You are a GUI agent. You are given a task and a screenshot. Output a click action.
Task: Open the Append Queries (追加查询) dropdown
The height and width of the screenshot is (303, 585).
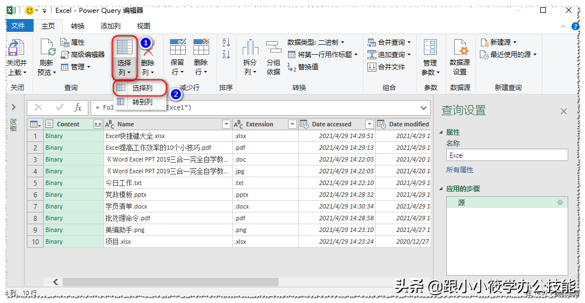(389, 54)
